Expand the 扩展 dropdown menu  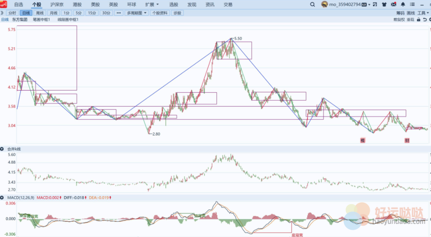152,5
